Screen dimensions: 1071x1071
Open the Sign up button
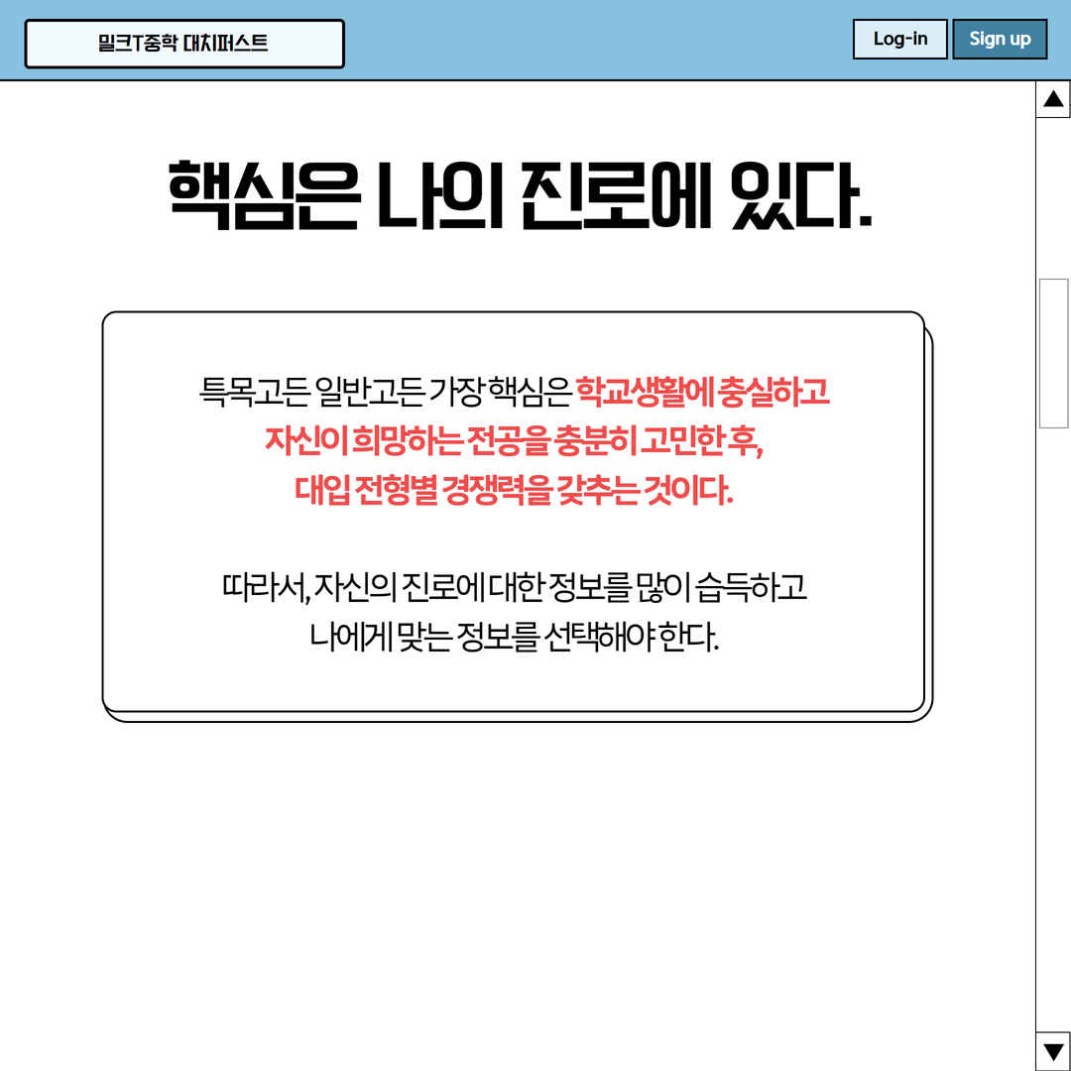click(x=1000, y=39)
